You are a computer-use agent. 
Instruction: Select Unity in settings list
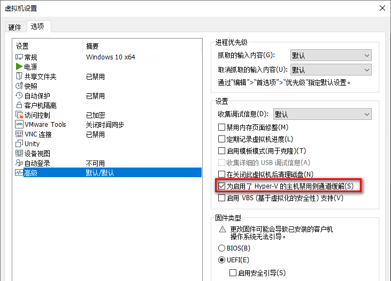[x=32, y=144]
